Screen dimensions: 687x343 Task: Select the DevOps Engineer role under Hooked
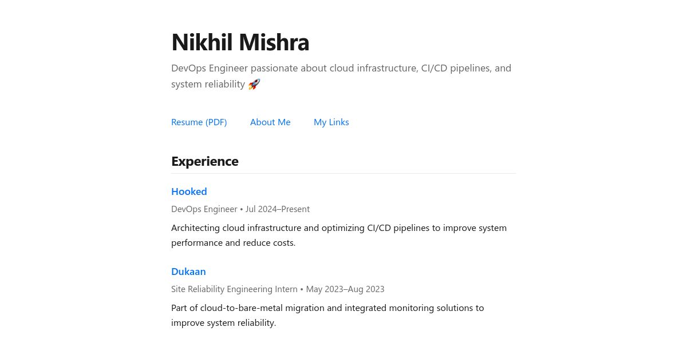click(x=204, y=209)
